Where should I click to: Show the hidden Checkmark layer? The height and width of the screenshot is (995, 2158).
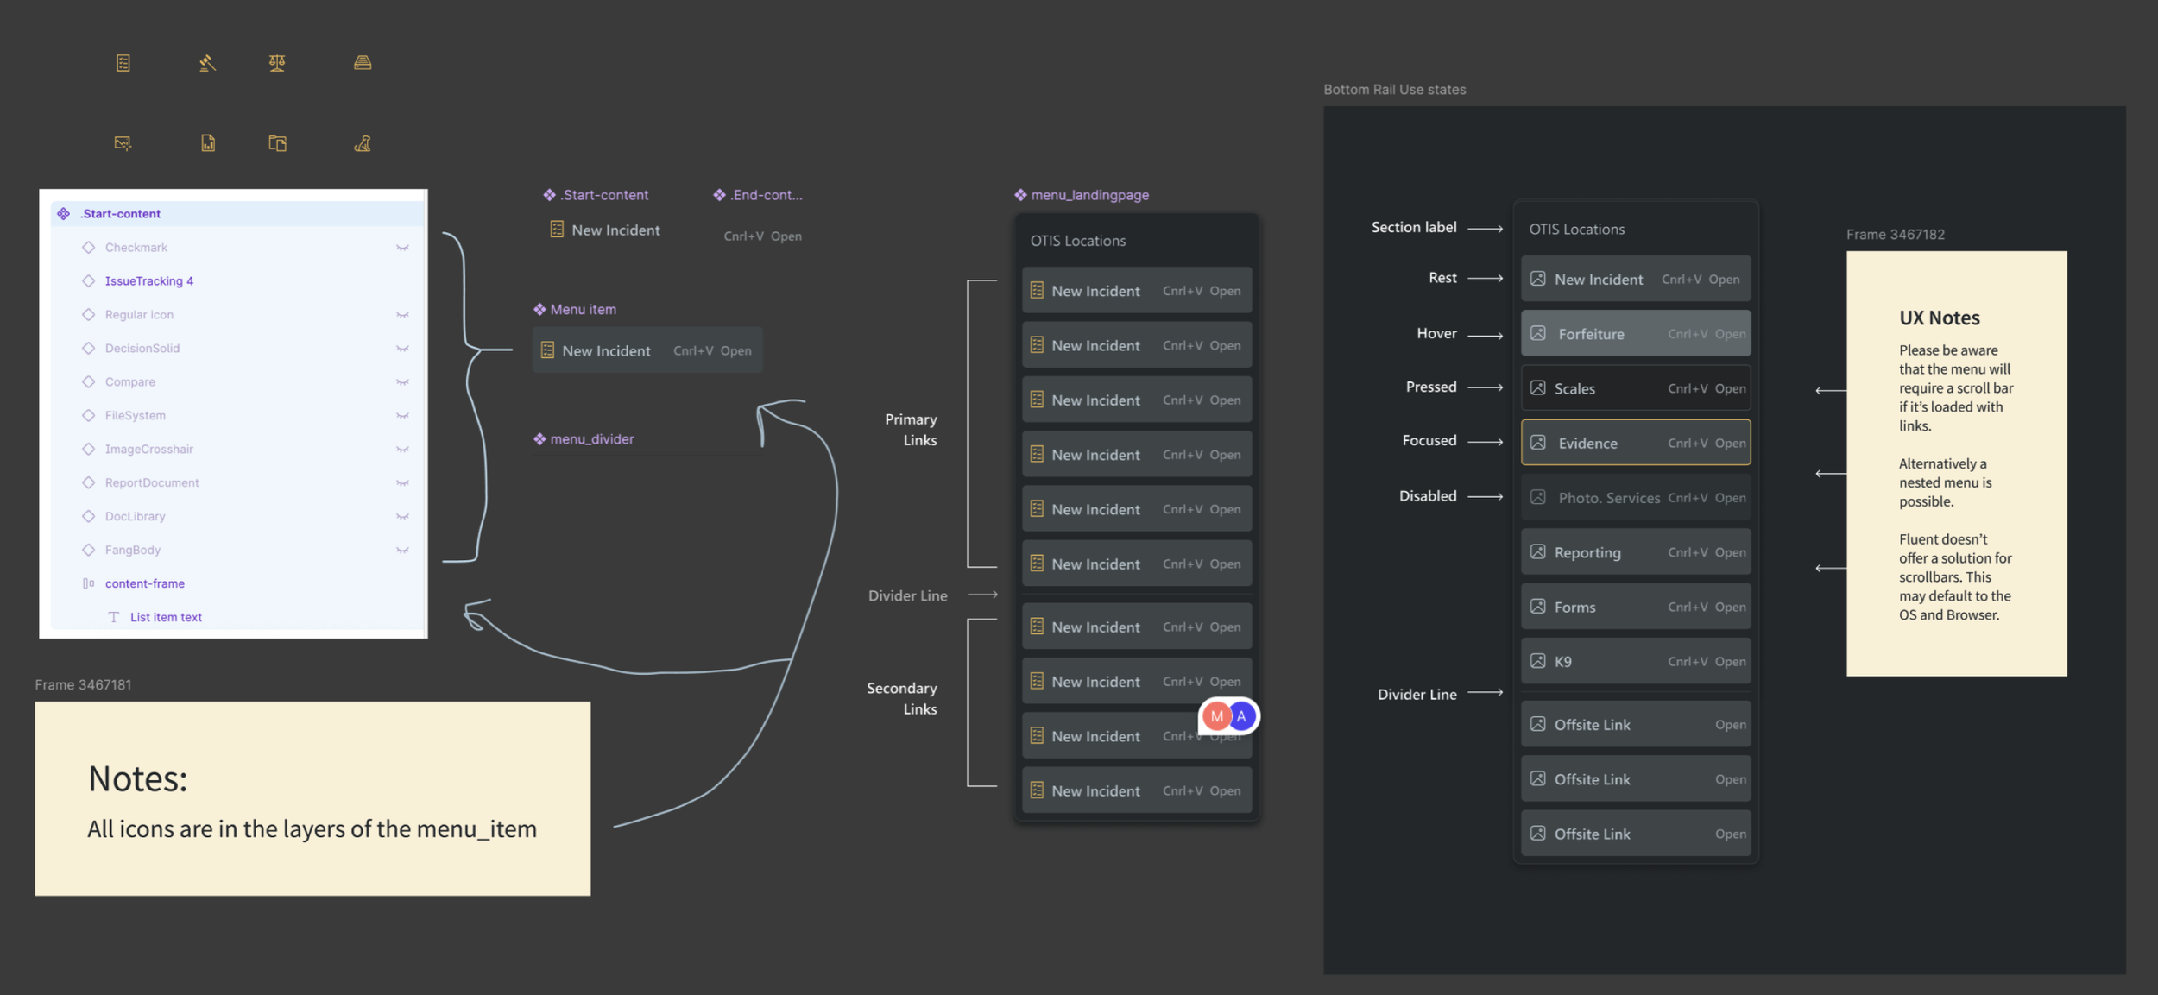point(402,248)
